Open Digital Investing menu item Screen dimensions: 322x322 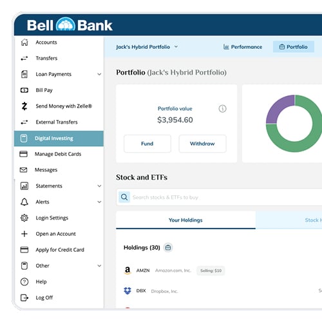tap(59, 138)
